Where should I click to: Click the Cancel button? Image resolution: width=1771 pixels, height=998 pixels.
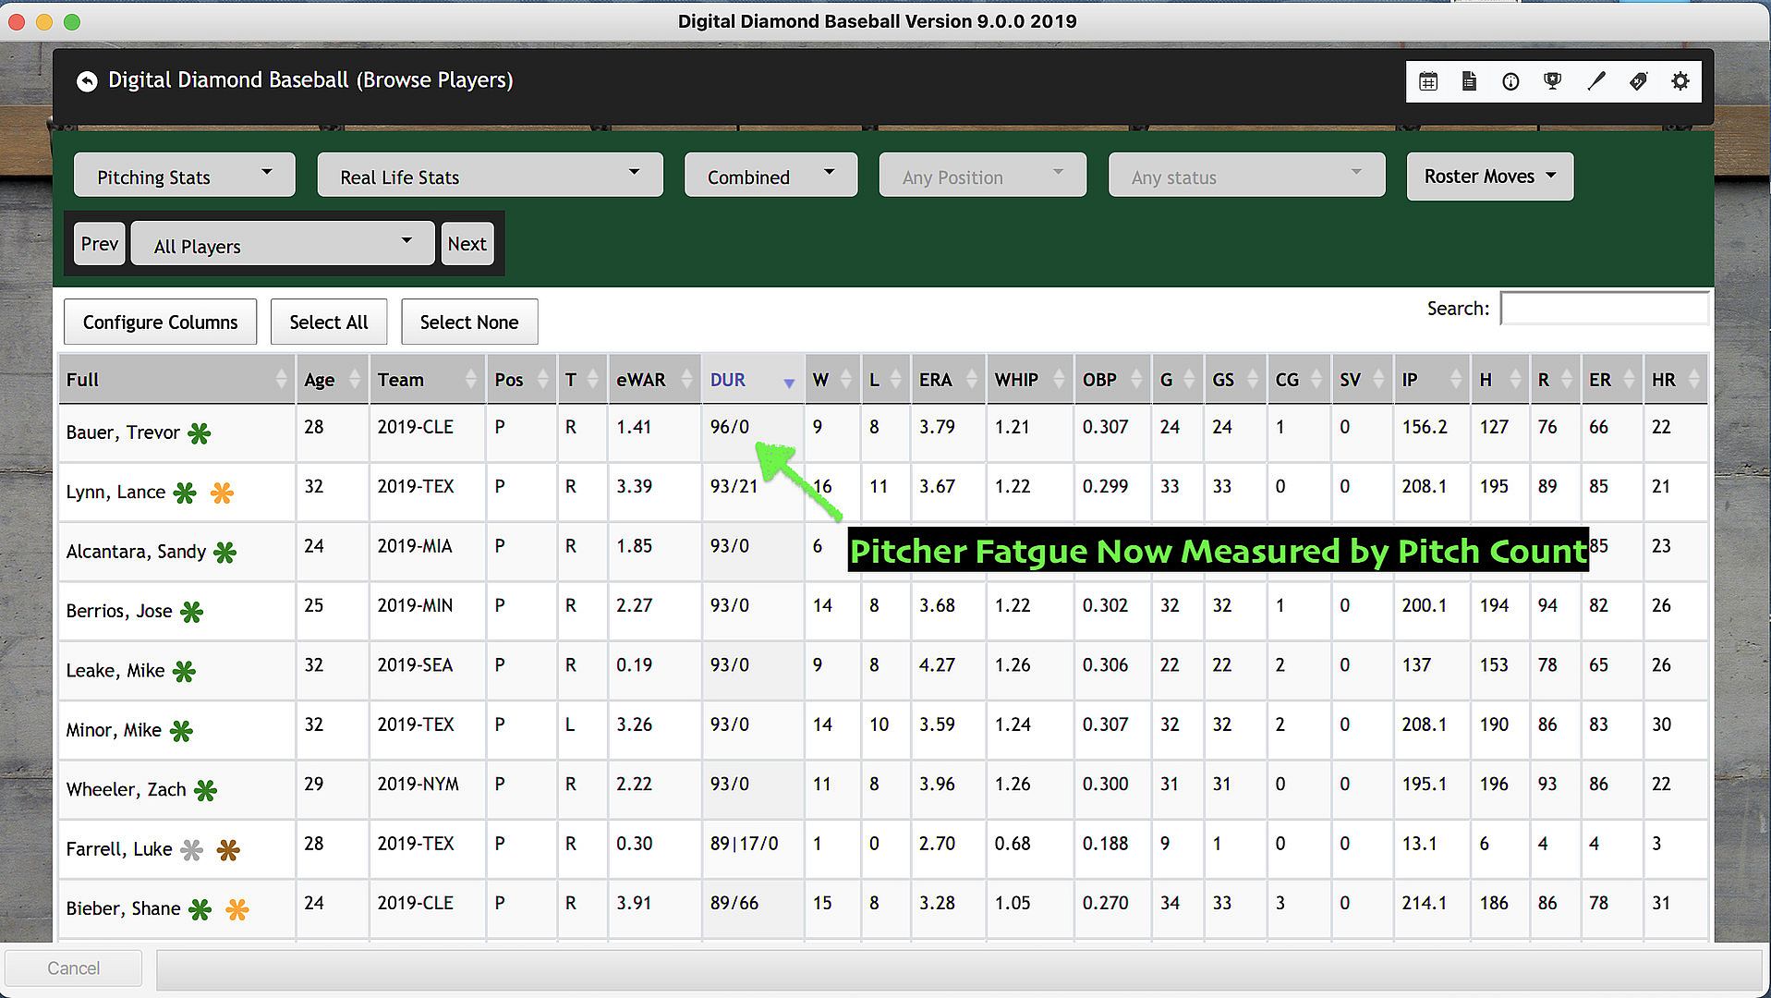pyautogui.click(x=73, y=968)
